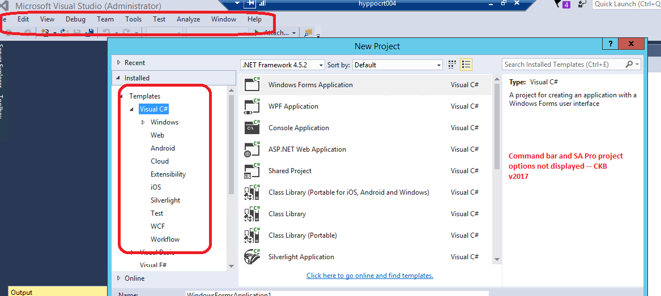Open the Analyze menu
This screenshot has height=296, width=661.
pos(189,19)
